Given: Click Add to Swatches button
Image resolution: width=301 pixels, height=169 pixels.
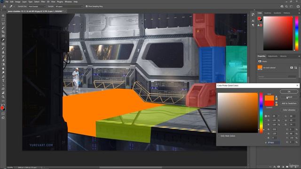Looking at the screenshot, I should coord(289,103).
